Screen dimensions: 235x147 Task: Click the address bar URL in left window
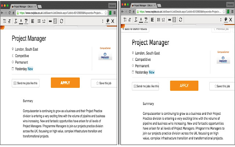[61, 13]
